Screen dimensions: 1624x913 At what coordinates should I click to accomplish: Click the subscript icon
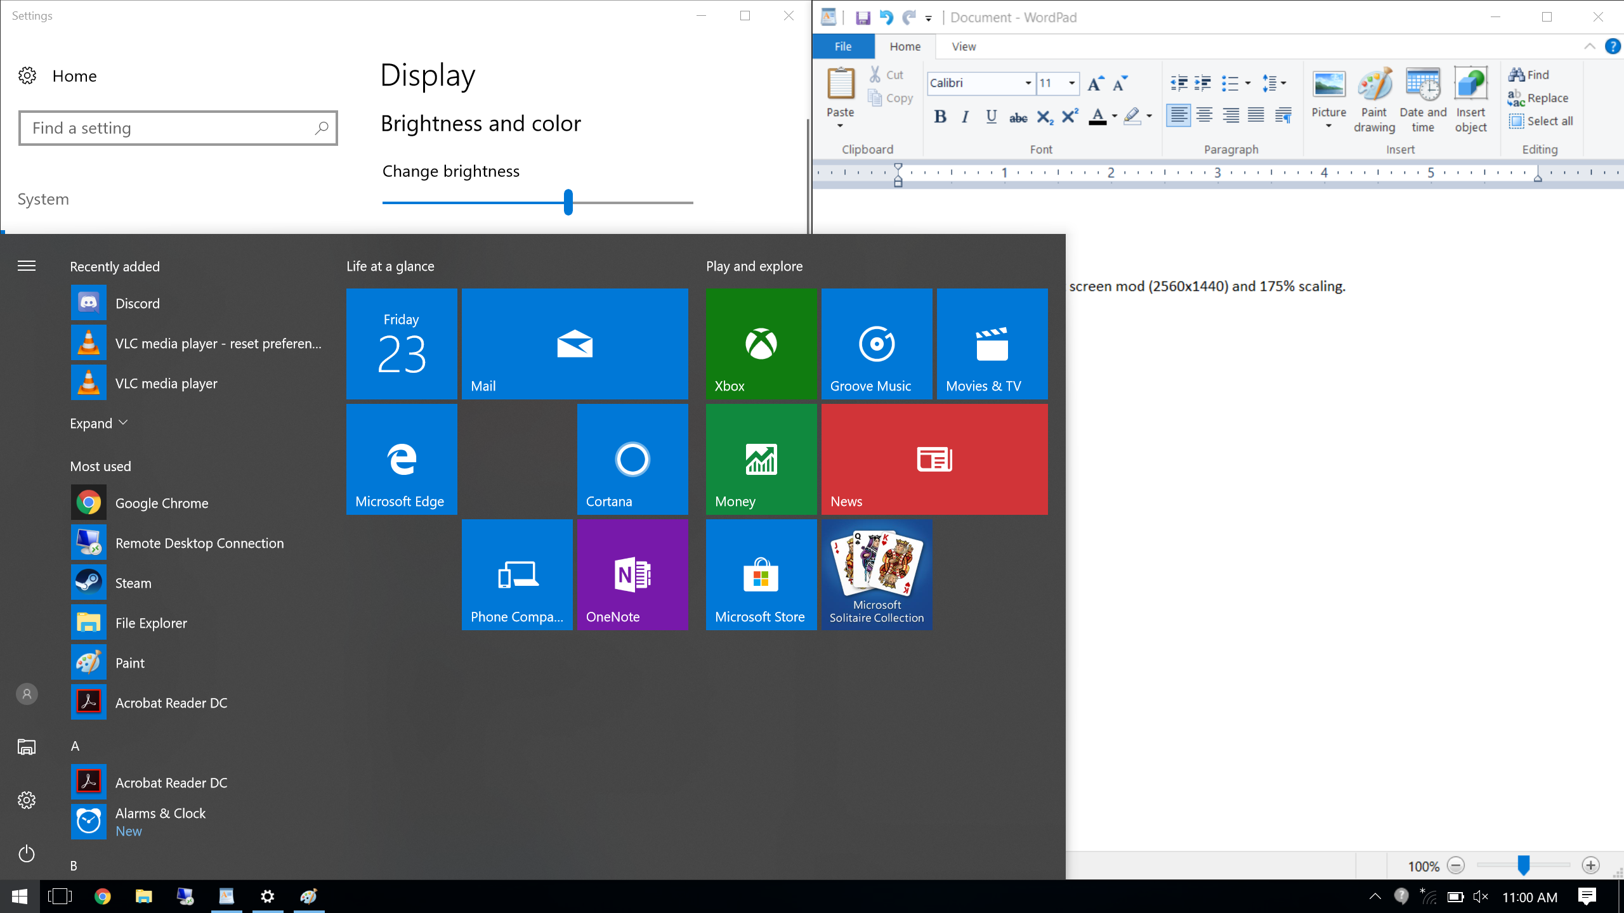point(1044,117)
